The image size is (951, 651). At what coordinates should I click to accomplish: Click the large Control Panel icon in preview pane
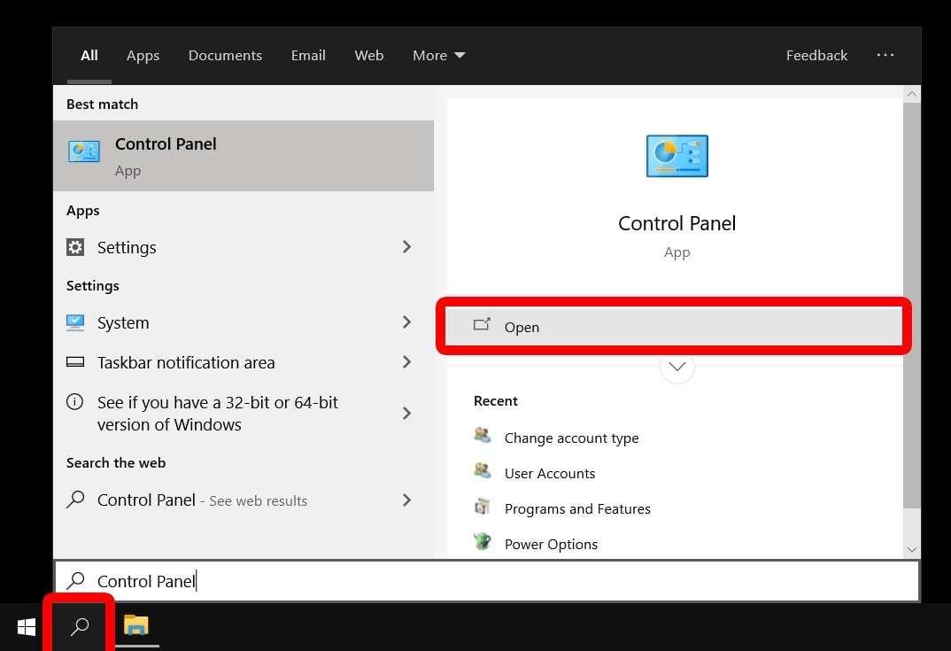coord(677,156)
